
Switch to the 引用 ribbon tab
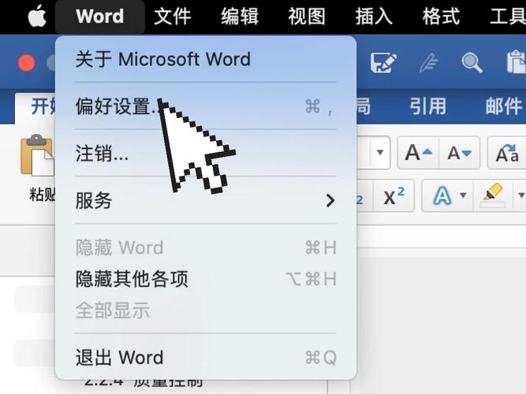click(x=427, y=106)
